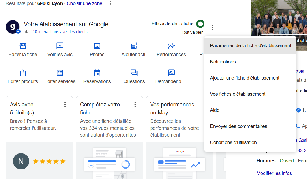Click the Voir les avis label

tap(60, 55)
